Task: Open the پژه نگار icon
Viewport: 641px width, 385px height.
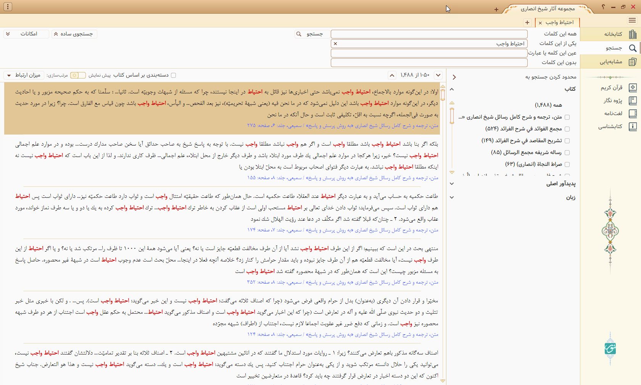Action: 633,101
